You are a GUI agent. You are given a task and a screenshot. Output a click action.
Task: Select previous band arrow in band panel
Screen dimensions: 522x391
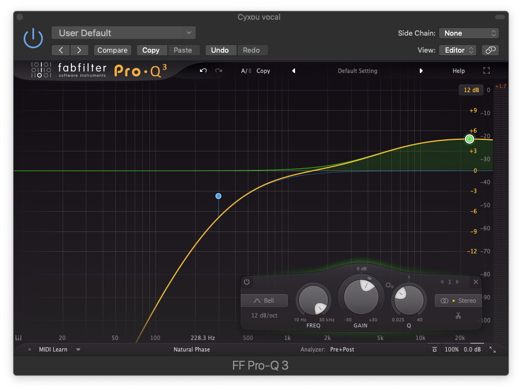(442, 282)
